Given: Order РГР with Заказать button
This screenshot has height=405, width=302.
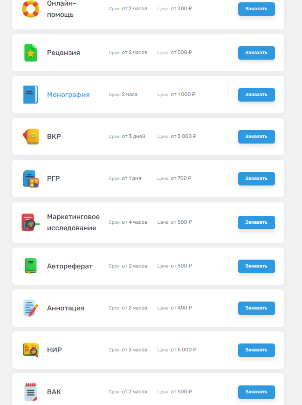Looking at the screenshot, I should coord(256,178).
